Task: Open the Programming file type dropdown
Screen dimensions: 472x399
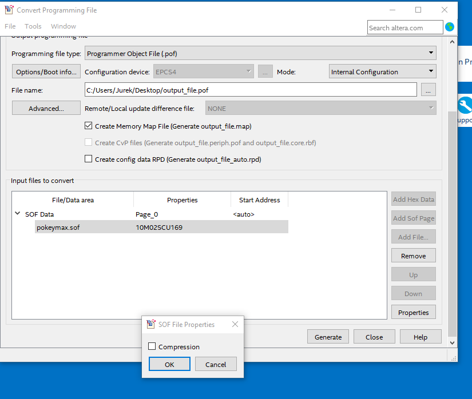Action: pyautogui.click(x=260, y=53)
